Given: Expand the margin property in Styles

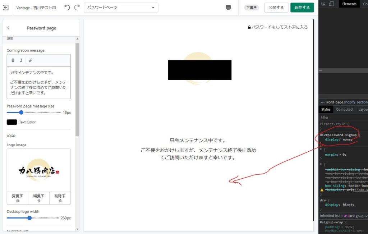Looking at the screenshot, I should pyautogui.click(x=340, y=155).
